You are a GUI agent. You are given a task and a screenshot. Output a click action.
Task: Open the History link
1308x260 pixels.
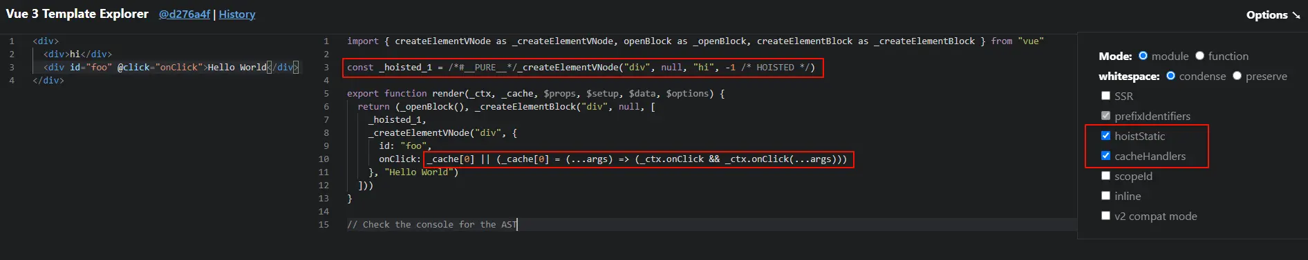[x=237, y=14]
